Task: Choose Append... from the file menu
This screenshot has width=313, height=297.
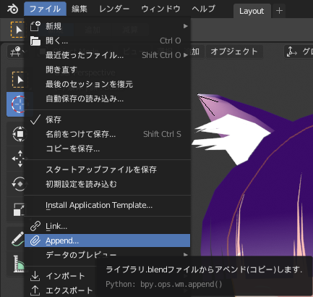Action: coord(107,240)
